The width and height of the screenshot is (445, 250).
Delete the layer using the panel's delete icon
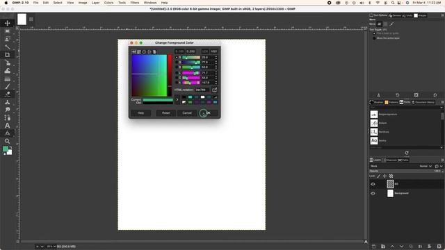(x=439, y=247)
